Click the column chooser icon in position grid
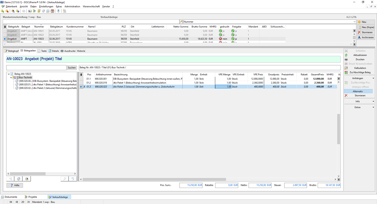The height and width of the screenshot is (204, 377). (x=81, y=75)
